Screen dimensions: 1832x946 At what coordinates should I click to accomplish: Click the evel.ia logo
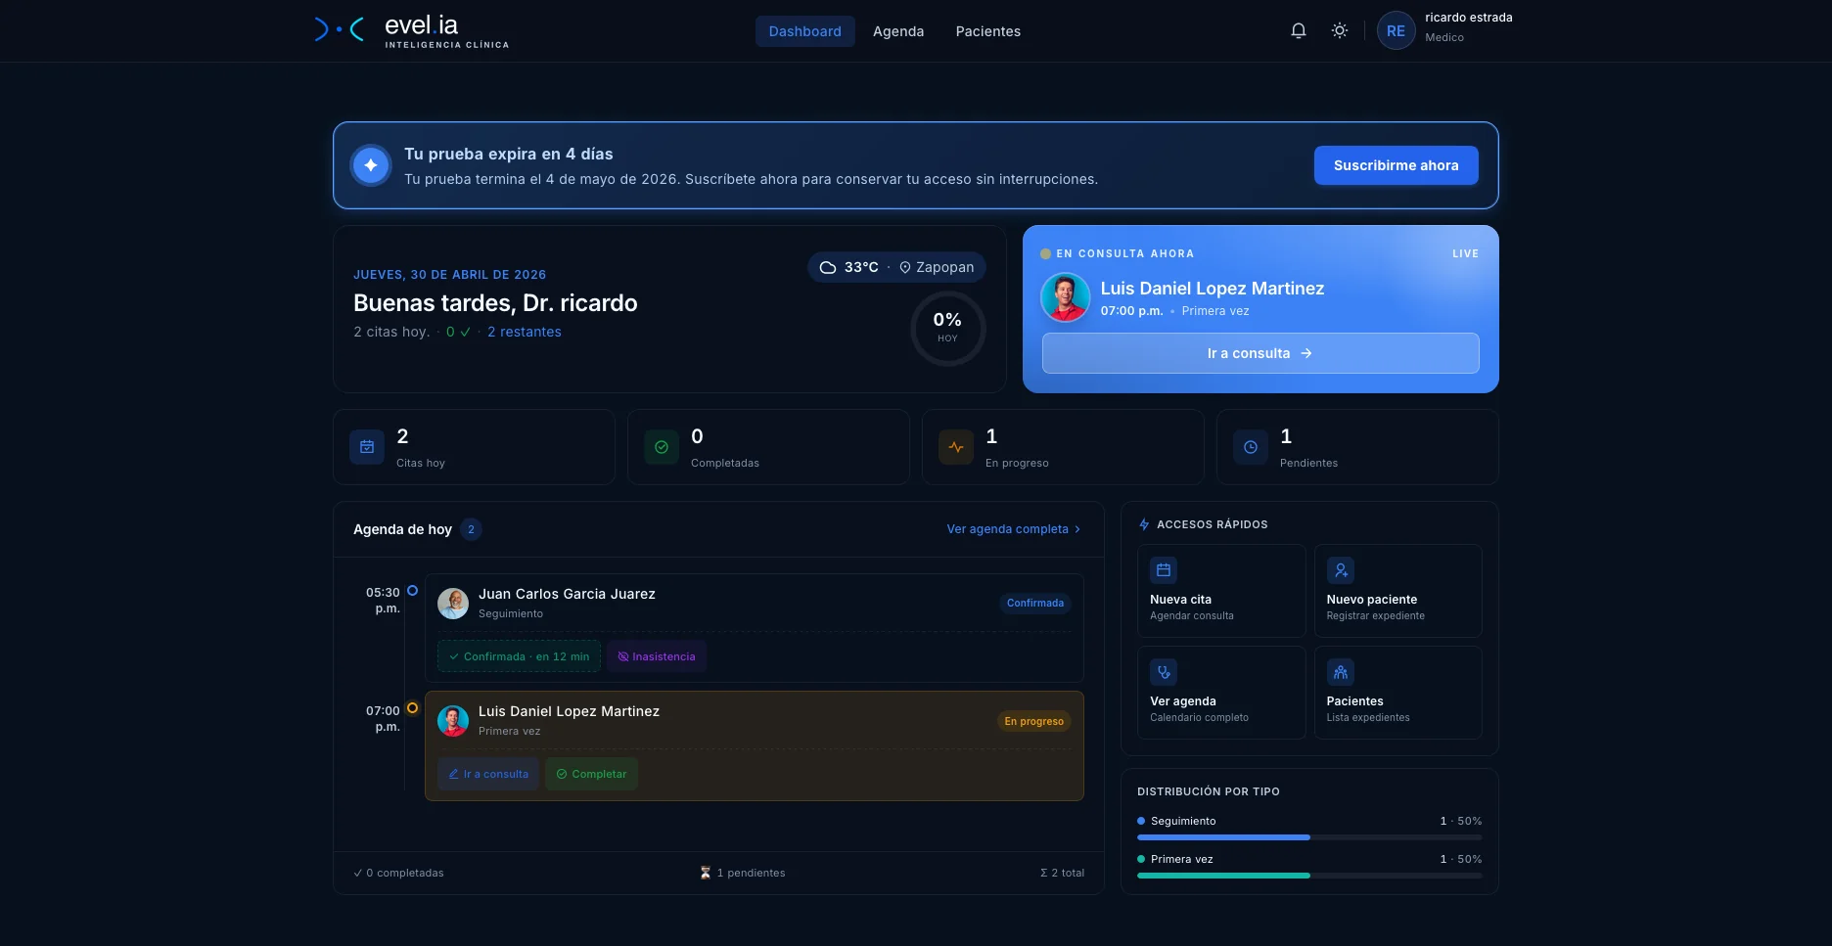[411, 30]
